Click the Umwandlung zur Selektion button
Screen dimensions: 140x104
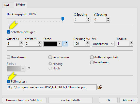(x=24, y=100)
